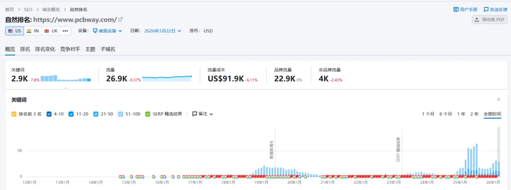Set chart range to 6 个月
The height and width of the screenshot is (190, 511).
[446, 114]
